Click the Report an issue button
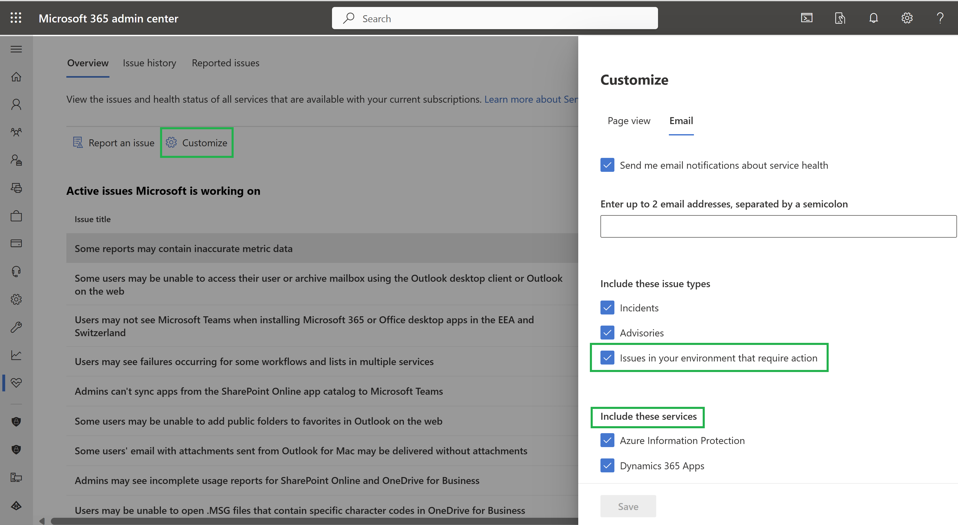958x525 pixels. click(113, 142)
